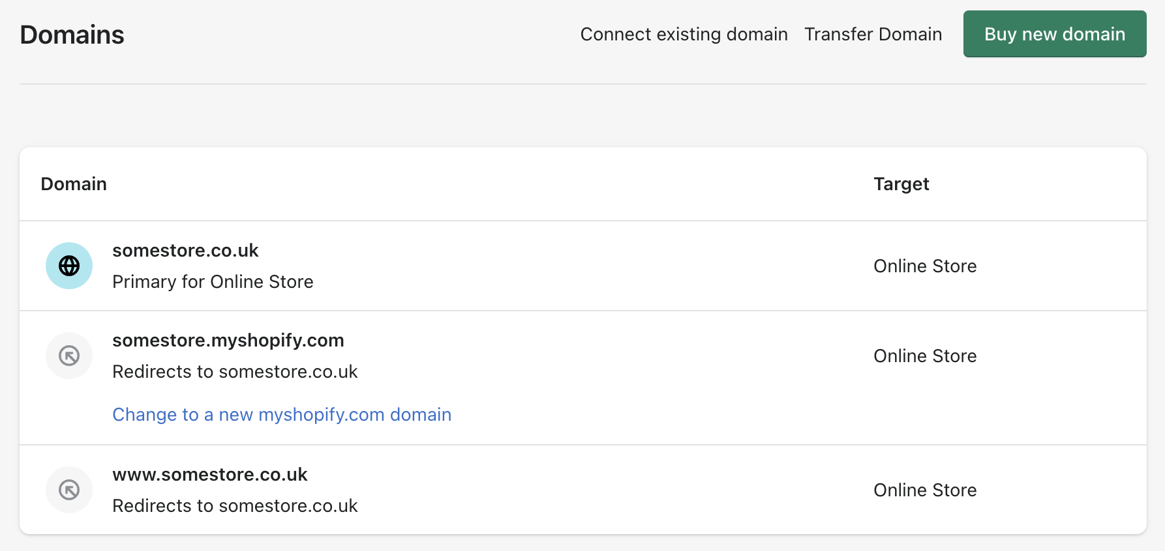Click the redirect arrow icon for somestore.myshopify.com
The height and width of the screenshot is (551, 1165).
coord(68,356)
